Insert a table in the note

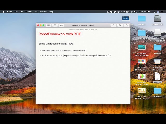coord(49,25)
